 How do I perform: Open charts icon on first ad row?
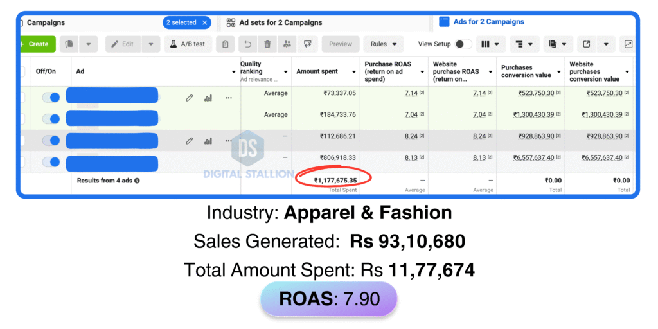pos(208,98)
